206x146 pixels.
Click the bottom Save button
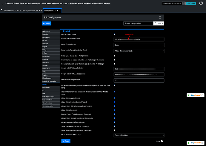coord(66,141)
